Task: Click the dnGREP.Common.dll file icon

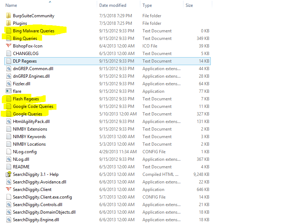Action: tap(9, 69)
